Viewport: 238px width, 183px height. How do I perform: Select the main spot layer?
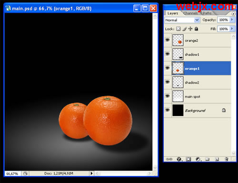[198, 96]
